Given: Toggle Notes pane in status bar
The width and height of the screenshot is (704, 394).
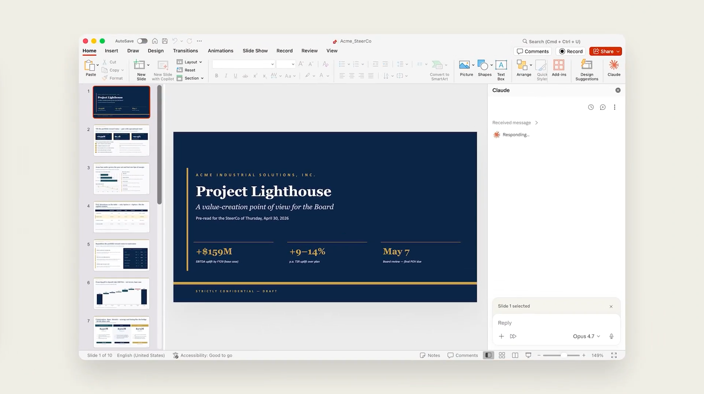Looking at the screenshot, I should [430, 355].
